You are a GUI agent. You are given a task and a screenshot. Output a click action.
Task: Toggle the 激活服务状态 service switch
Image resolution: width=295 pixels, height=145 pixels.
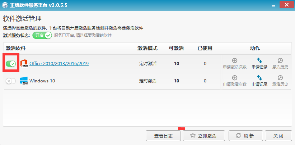tap(42, 35)
